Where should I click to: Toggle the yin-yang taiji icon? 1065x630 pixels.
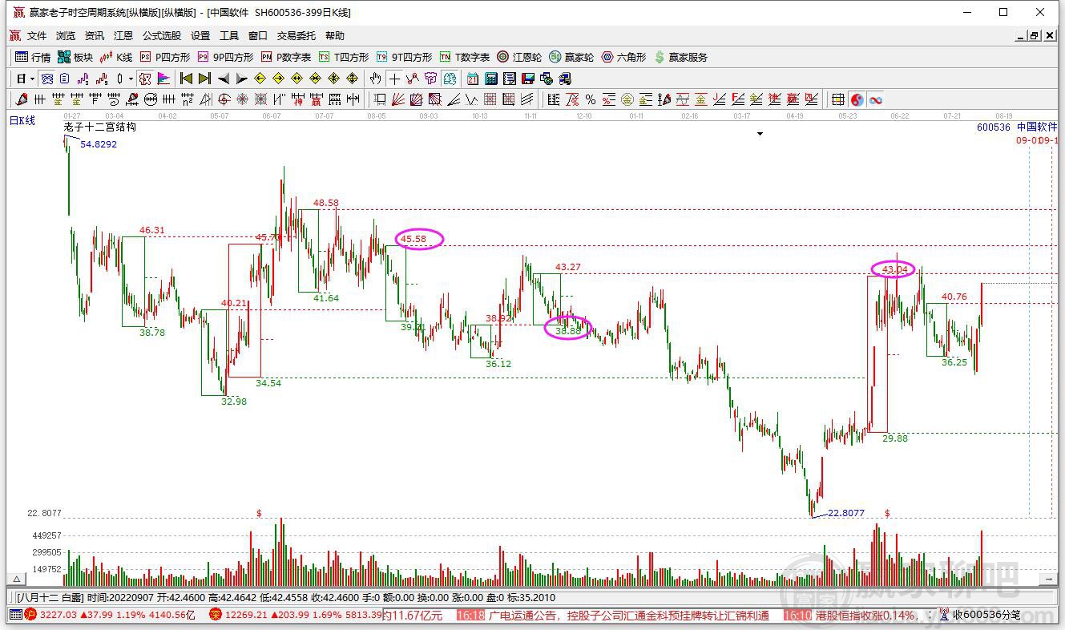[857, 99]
